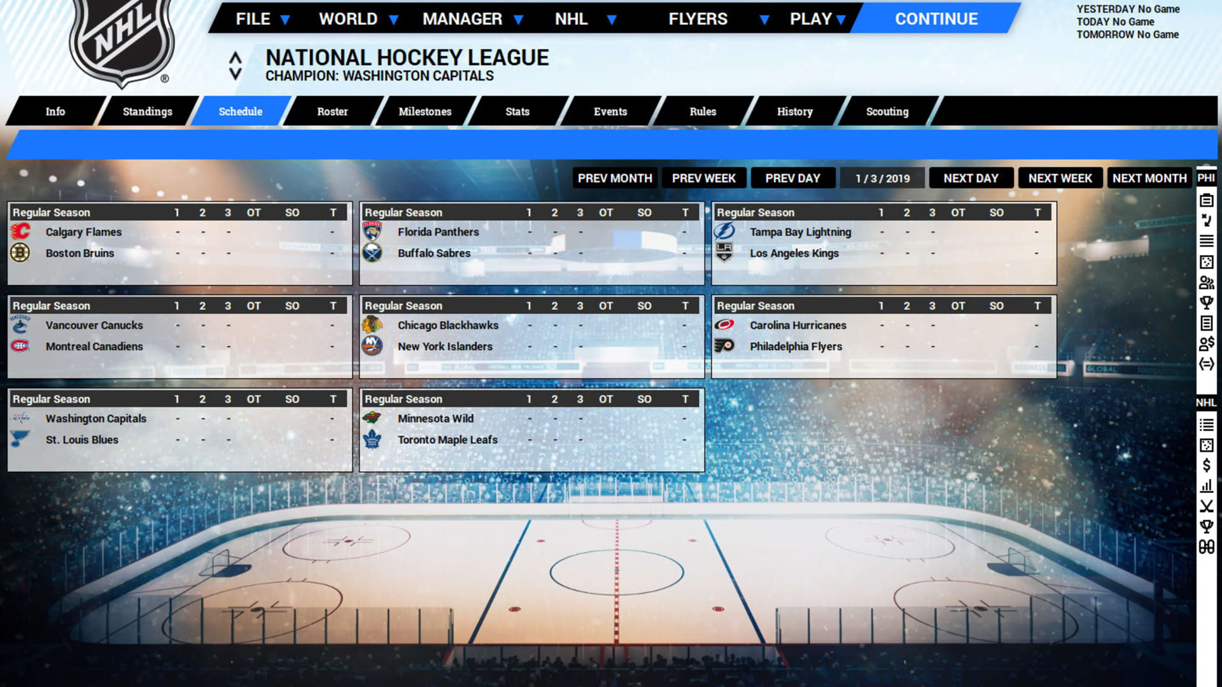Viewport: 1222px width, 687px height.
Task: Open the NHL trophy awards icon
Action: (1206, 527)
